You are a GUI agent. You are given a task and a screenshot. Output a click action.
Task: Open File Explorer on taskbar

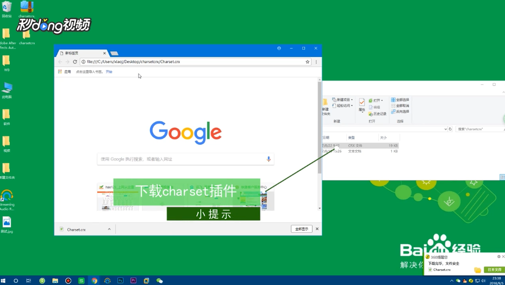point(55,281)
